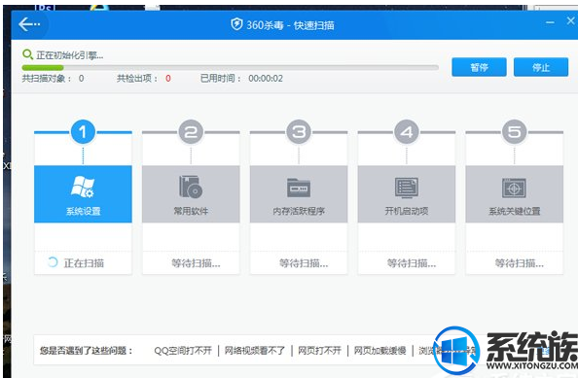This screenshot has height=378, width=578.
Task: Open the QQ空间打不开 help link
Action: (183, 351)
